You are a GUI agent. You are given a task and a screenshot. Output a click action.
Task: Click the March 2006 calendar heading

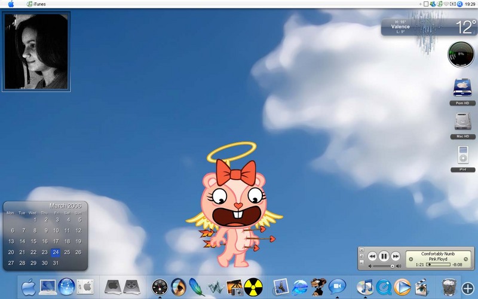pos(66,206)
